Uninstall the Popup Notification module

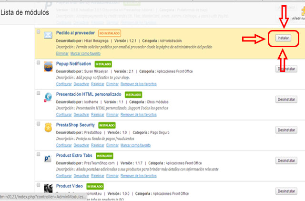click(286, 69)
